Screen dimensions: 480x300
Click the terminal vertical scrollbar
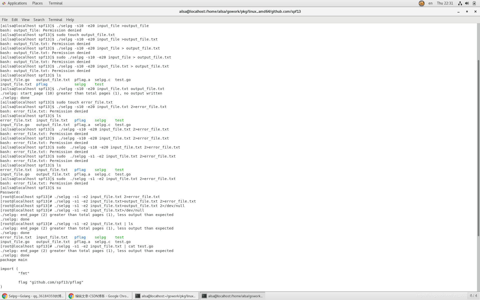478,147
